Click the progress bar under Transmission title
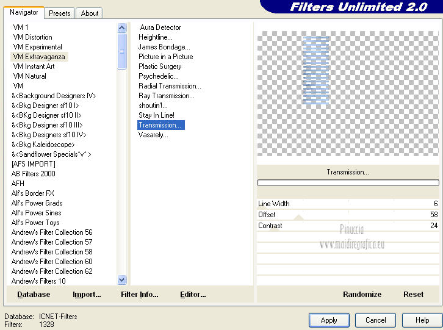The width and height of the screenshot is (443, 330). click(x=348, y=182)
